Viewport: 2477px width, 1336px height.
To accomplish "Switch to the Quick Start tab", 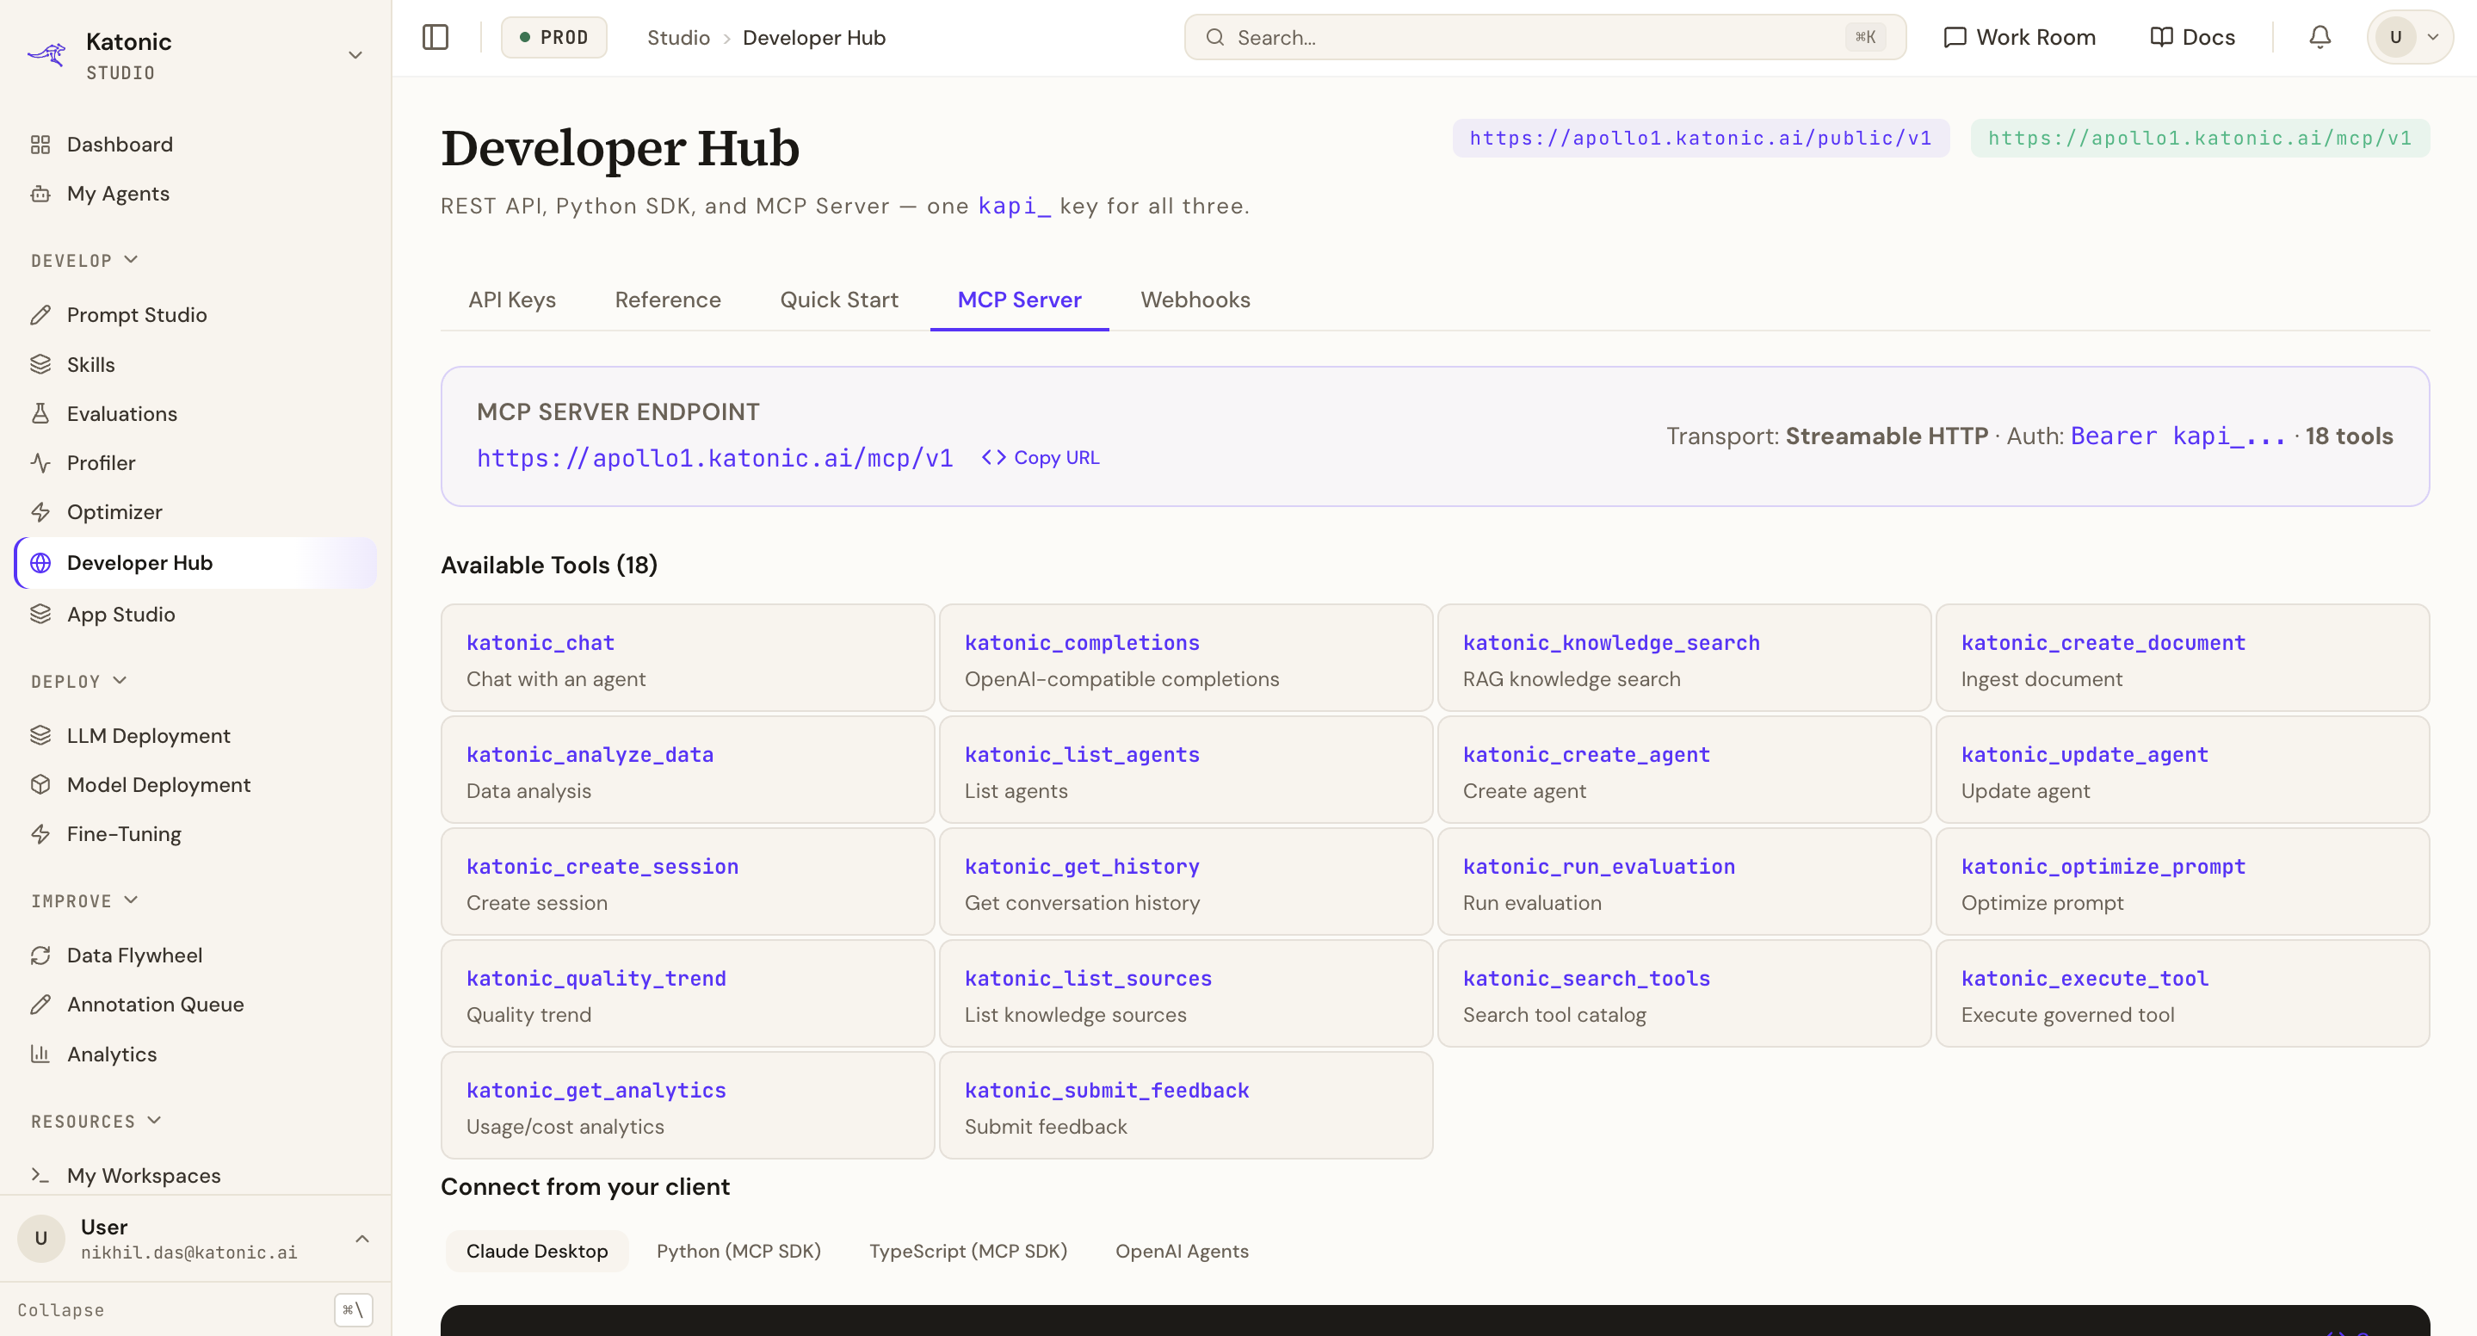I will [838, 300].
